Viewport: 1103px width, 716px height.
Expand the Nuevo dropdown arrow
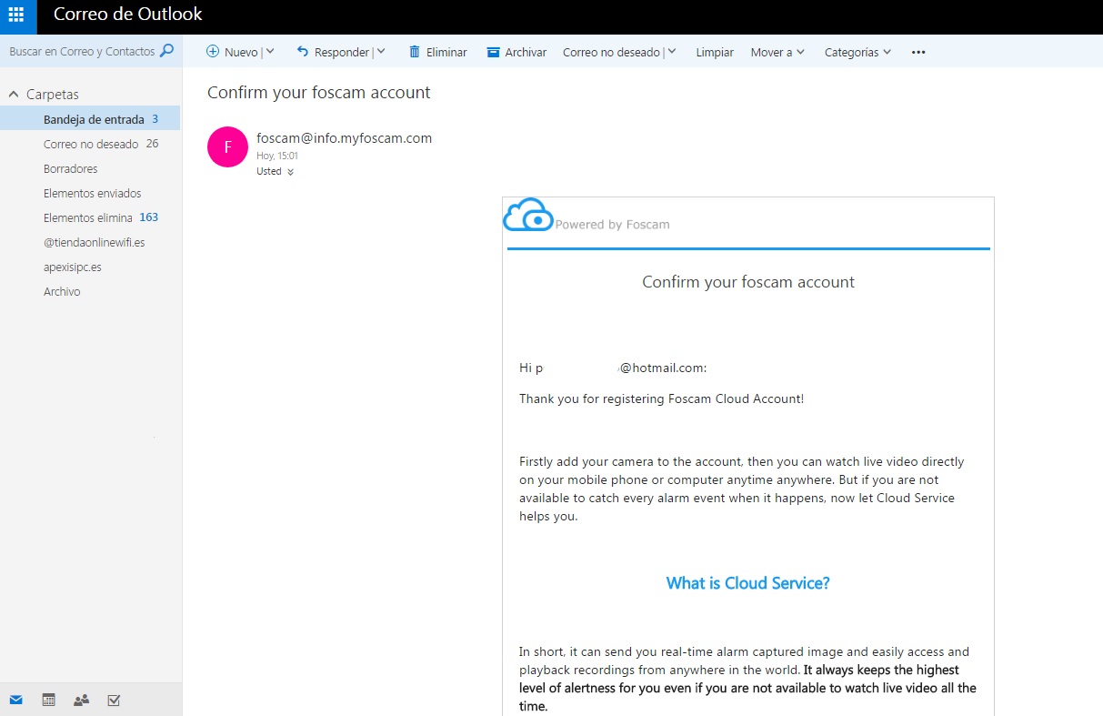270,52
